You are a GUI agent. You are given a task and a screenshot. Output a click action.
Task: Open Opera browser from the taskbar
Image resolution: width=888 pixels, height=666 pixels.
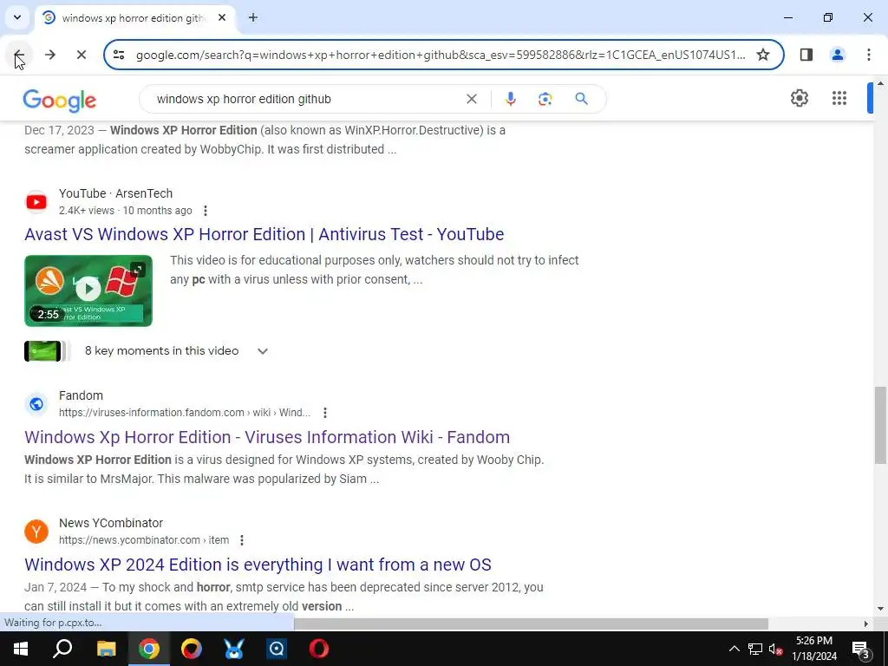[319, 649]
